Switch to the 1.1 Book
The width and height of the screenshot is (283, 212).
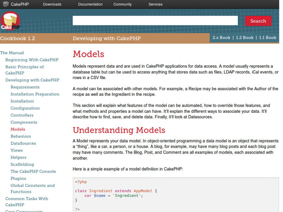tap(268, 37)
